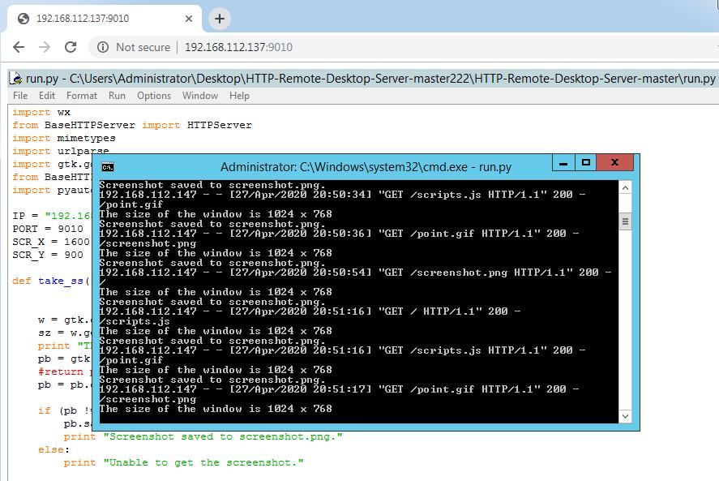Viewport: 719px width, 481px height.
Task: Click the 'SCR_Y = 900' line
Action: [48, 254]
